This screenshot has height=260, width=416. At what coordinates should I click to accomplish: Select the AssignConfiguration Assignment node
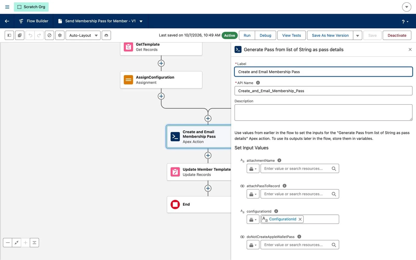click(x=161, y=80)
